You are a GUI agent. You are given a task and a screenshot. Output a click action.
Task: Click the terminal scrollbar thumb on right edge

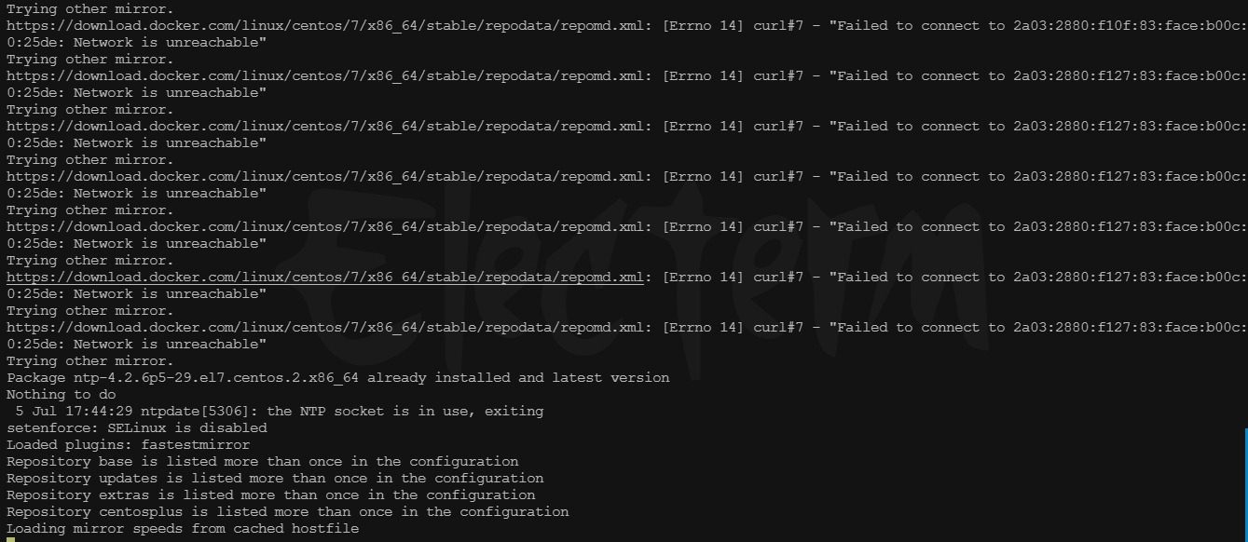1245,484
